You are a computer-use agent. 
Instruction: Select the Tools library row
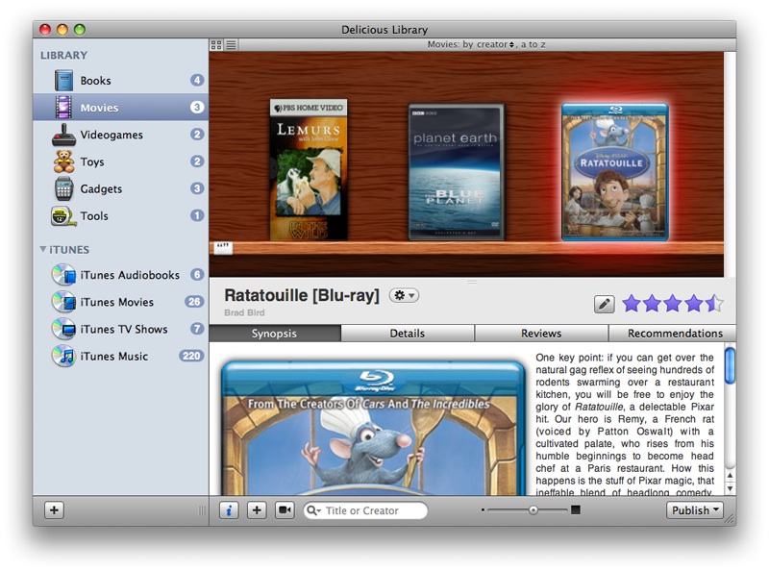pyautogui.click(x=121, y=215)
